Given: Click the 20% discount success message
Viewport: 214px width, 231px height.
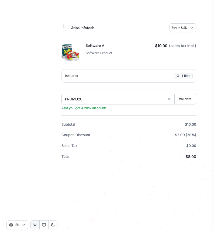Looking at the screenshot, I should pos(84,108).
